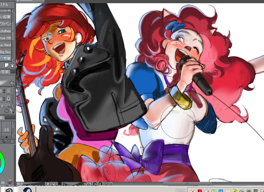Open Clip Studio Paint in taskbar

(x=9, y=190)
